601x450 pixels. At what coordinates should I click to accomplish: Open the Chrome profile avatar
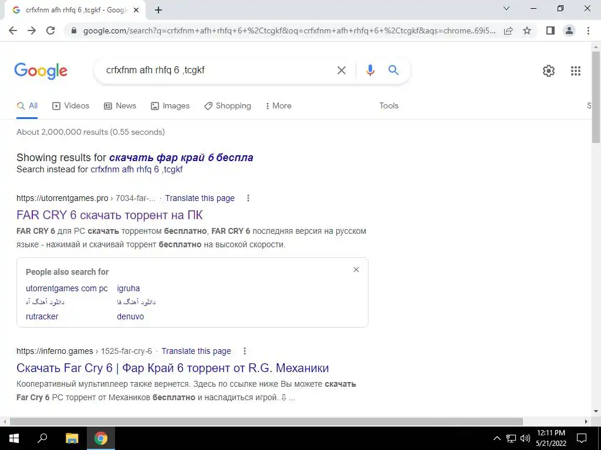tap(569, 30)
